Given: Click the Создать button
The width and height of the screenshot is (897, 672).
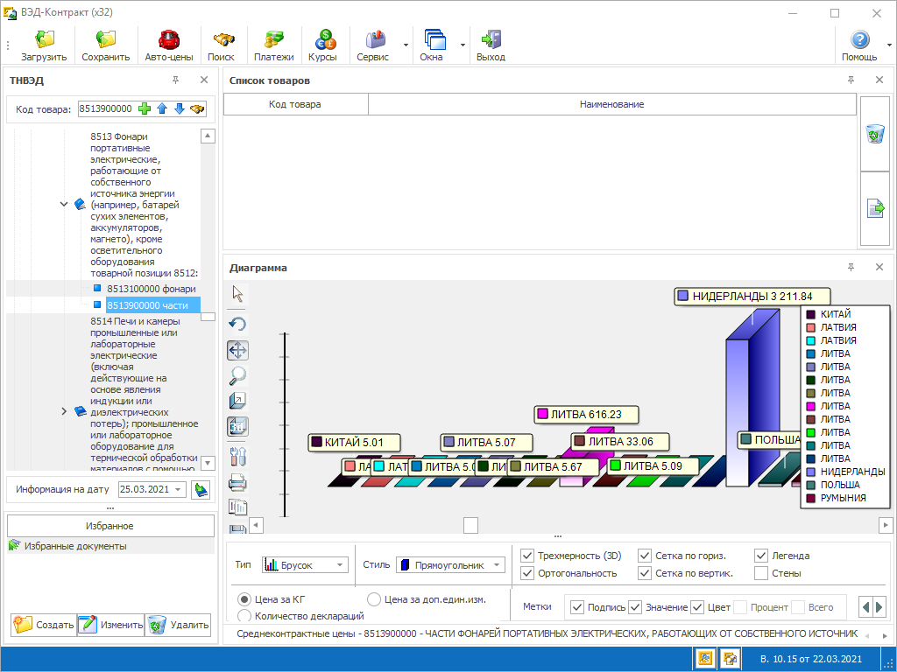Looking at the screenshot, I should [44, 625].
